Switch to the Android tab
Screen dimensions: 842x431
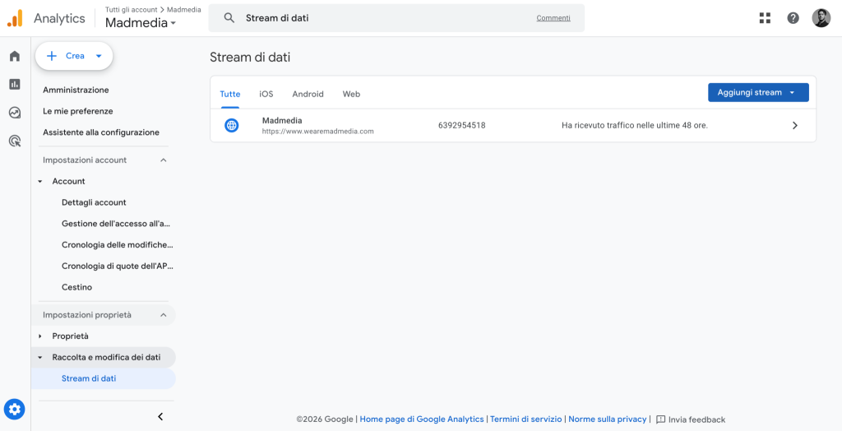pyautogui.click(x=308, y=94)
